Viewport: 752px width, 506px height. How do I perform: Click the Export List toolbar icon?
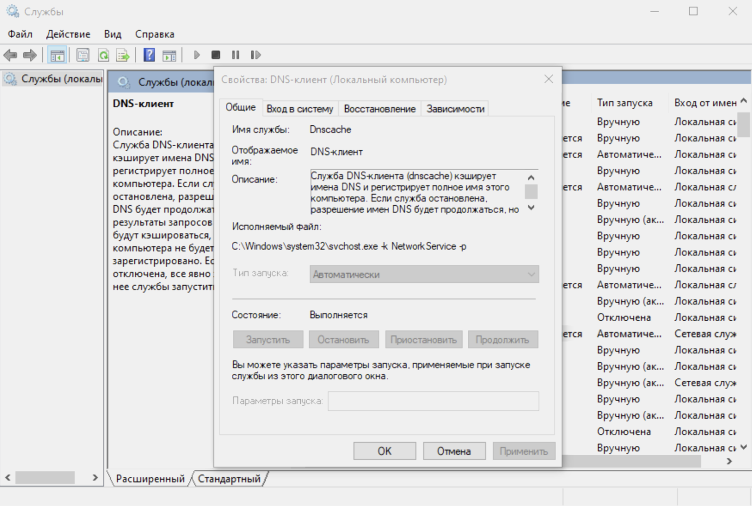[123, 55]
